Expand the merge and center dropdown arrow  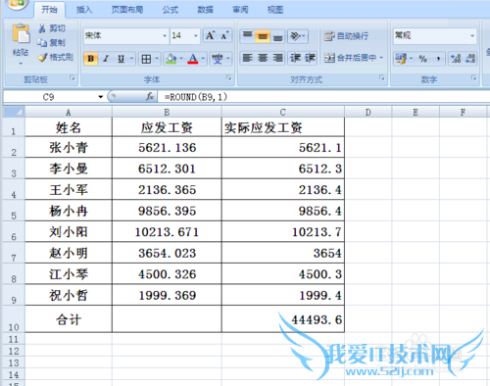click(381, 58)
